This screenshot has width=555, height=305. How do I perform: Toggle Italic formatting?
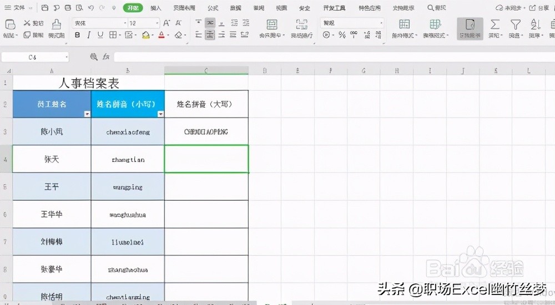pyautogui.click(x=88, y=35)
